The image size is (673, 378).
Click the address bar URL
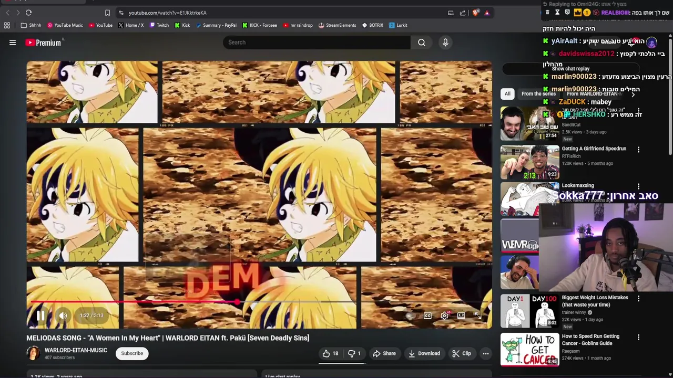(x=168, y=13)
